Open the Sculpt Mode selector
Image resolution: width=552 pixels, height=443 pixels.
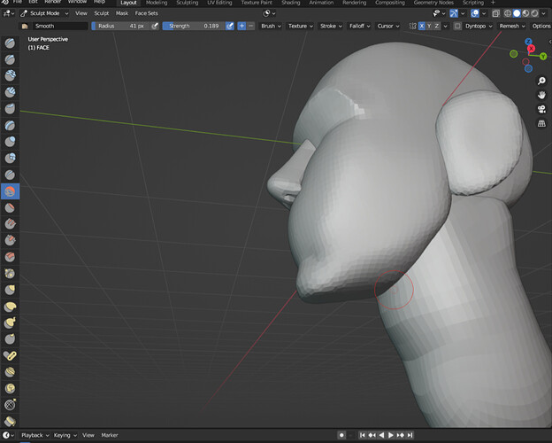(x=44, y=13)
